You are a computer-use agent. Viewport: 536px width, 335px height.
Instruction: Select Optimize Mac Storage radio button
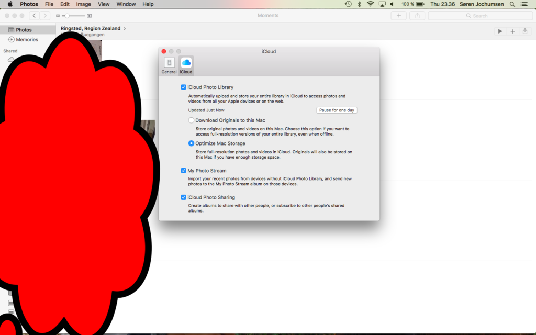click(x=191, y=143)
